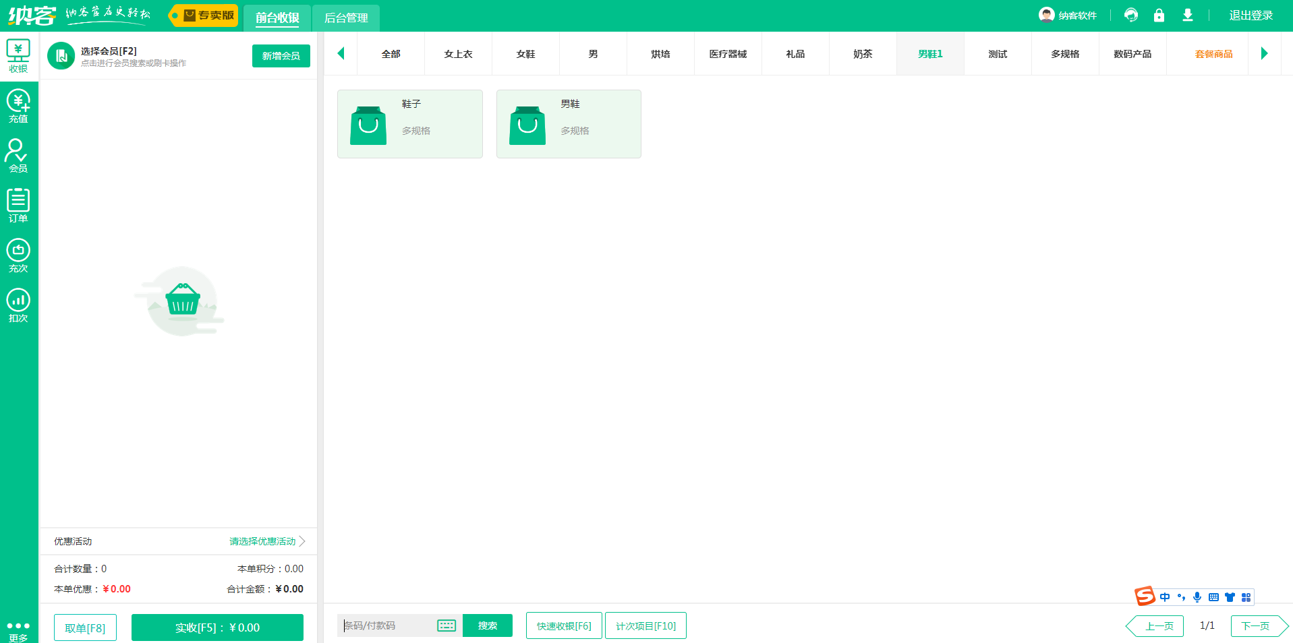Click the lock screen icon
Image resolution: width=1293 pixels, height=643 pixels.
1159,15
